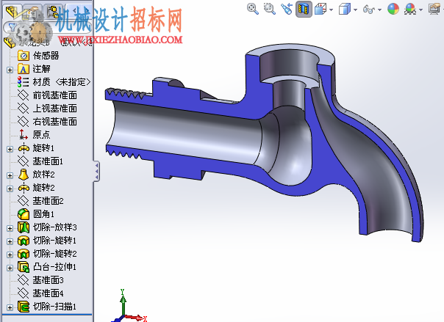Click the 切除-放样3 cut loft icon
The width and height of the screenshot is (444, 322).
tap(24, 227)
